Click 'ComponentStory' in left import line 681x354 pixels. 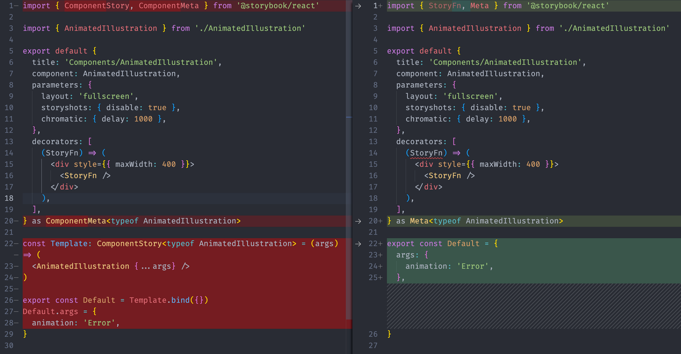click(97, 6)
